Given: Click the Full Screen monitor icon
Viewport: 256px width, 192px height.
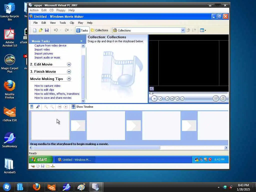Looking at the screenshot, I should click(x=152, y=89).
